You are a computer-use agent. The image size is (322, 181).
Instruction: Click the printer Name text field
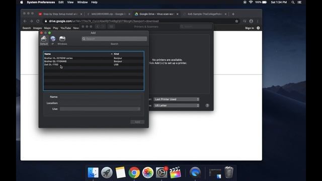tap(100, 97)
